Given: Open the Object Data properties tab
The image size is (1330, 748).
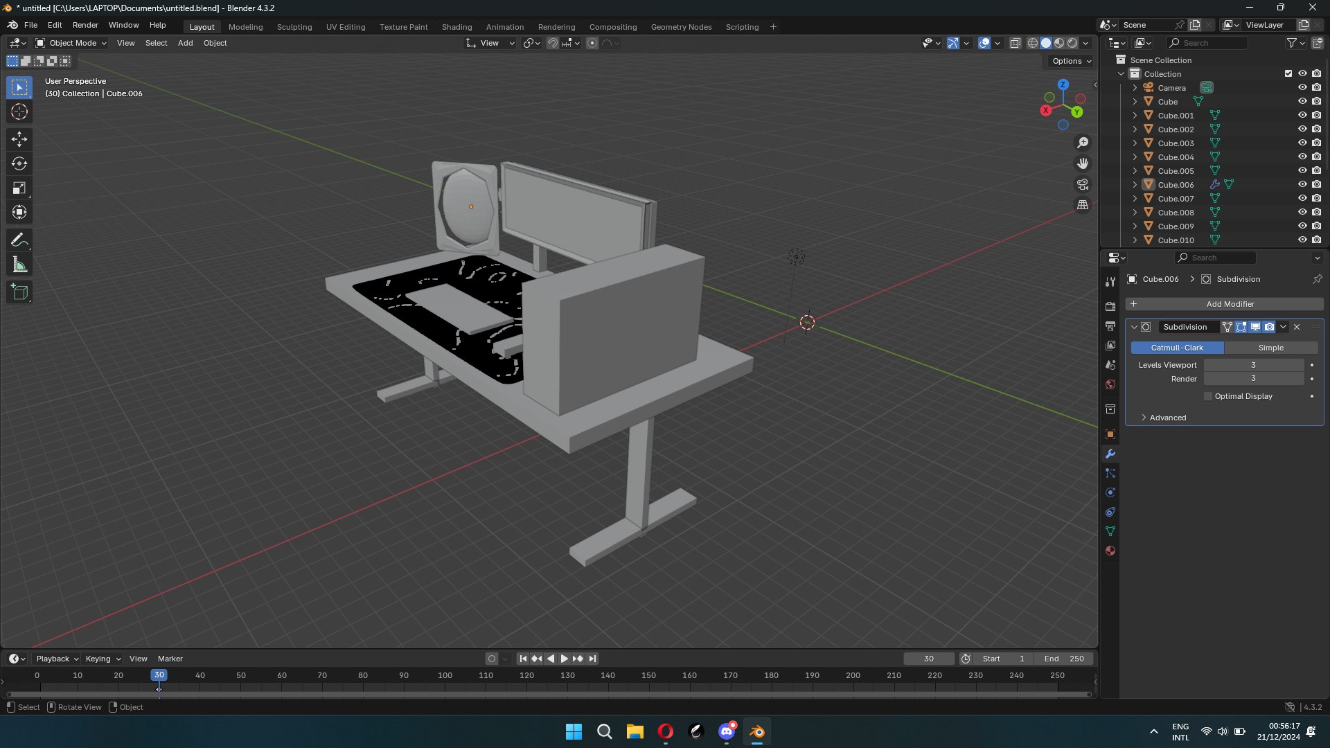Looking at the screenshot, I should [1110, 531].
